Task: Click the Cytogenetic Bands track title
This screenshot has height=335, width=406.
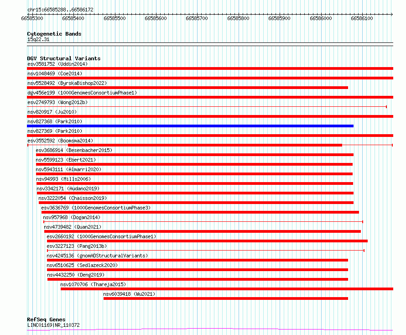Action: [x=54, y=34]
